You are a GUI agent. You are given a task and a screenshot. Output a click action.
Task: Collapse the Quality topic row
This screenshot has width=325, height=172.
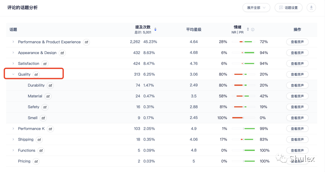[13, 74]
